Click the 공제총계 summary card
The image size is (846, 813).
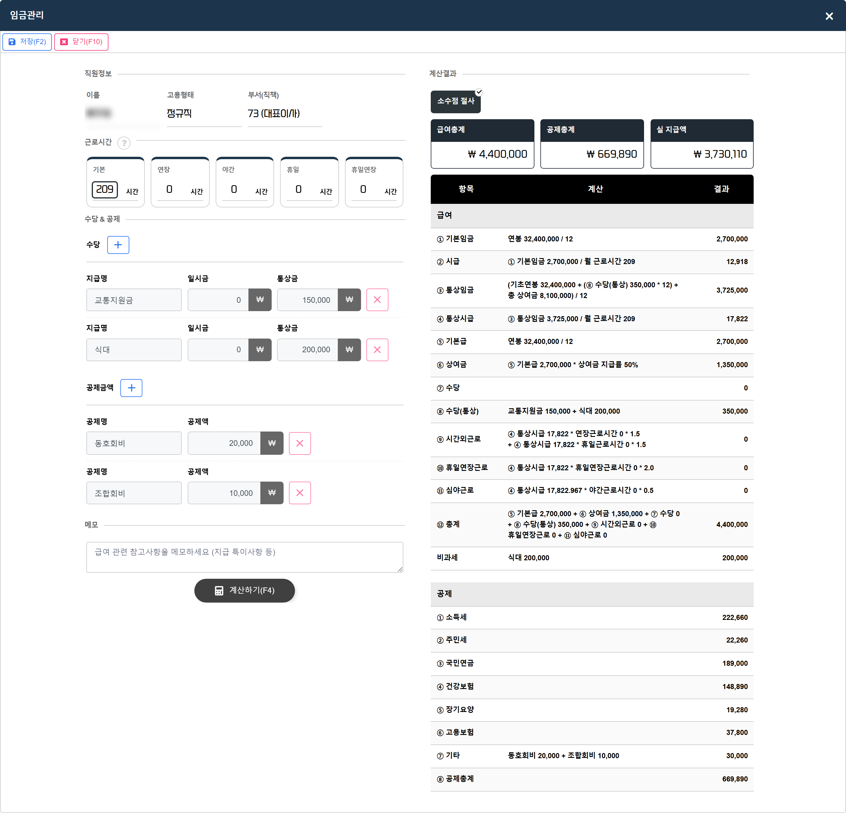[592, 144]
